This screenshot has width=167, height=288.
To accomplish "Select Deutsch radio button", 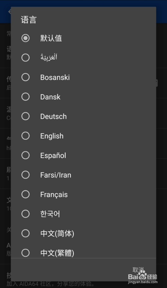I will point(25,116).
